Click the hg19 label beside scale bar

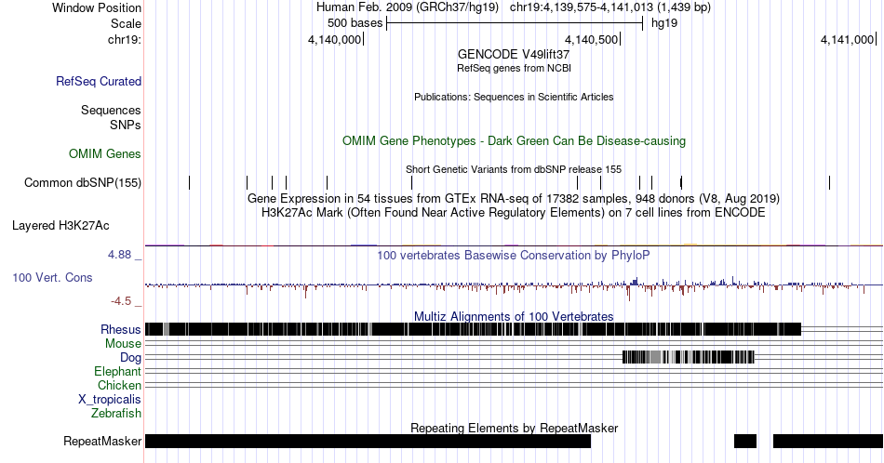pos(664,23)
